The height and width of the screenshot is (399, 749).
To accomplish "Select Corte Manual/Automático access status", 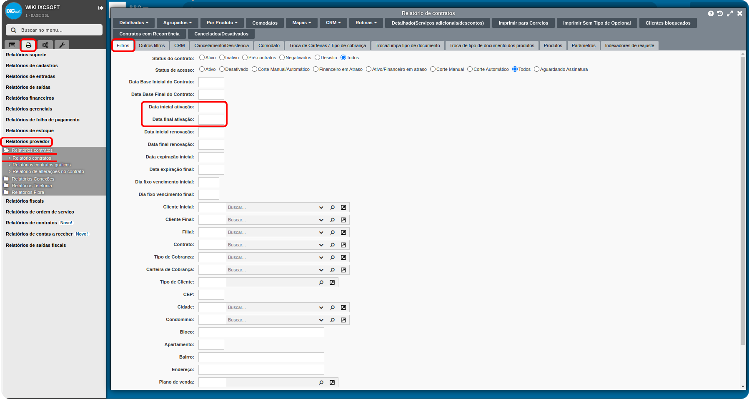I will [x=255, y=69].
